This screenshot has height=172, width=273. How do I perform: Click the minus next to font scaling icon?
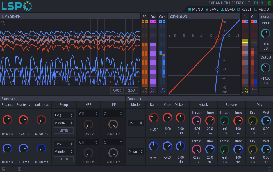coord(29,169)
